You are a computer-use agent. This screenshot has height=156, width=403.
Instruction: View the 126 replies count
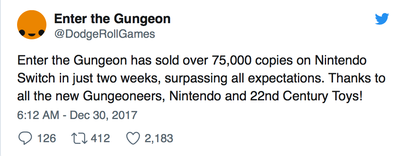[x=46, y=139]
